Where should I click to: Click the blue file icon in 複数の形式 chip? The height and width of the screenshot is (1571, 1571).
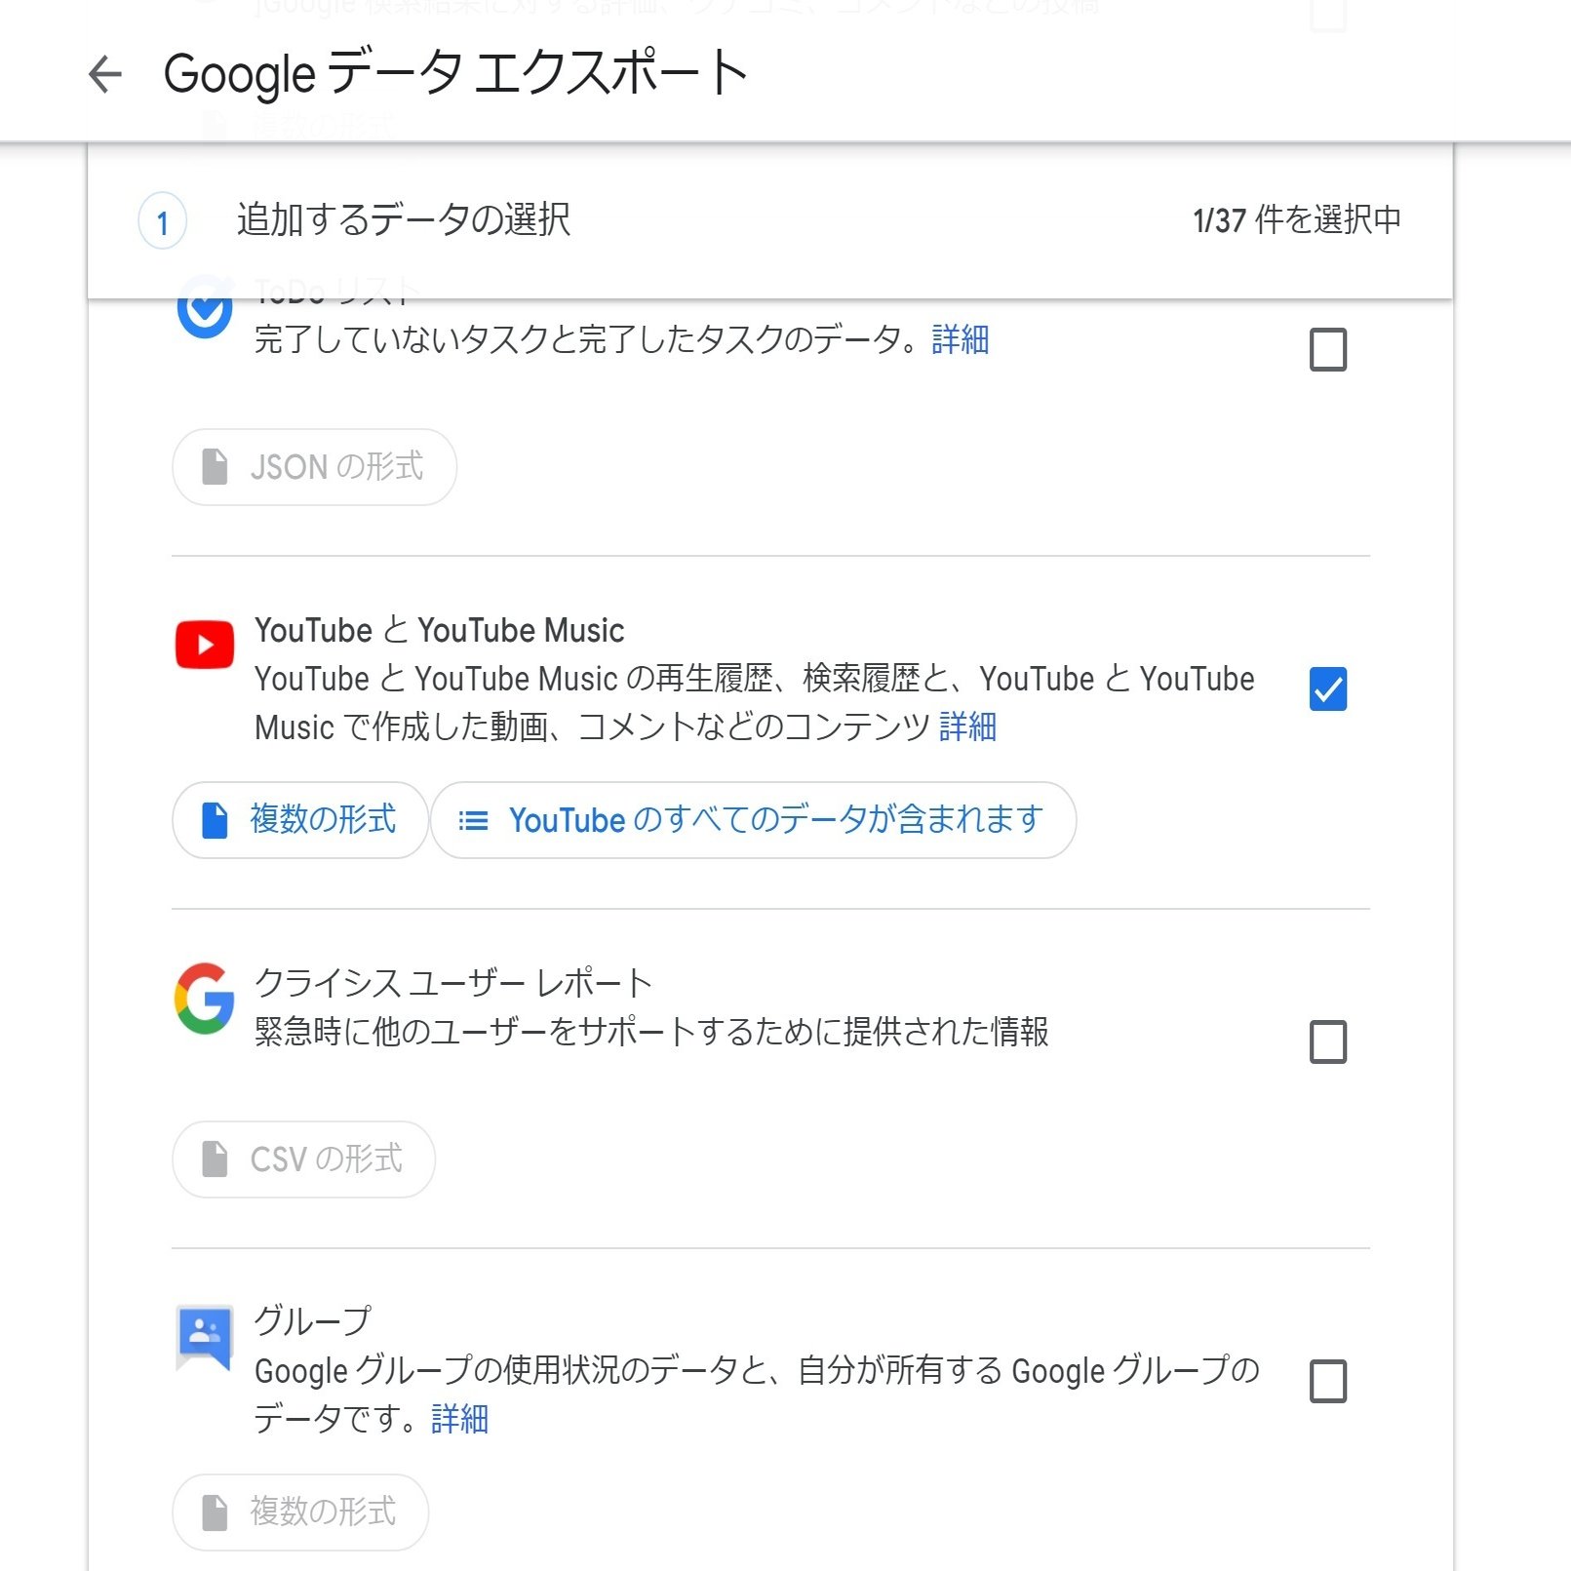[215, 820]
